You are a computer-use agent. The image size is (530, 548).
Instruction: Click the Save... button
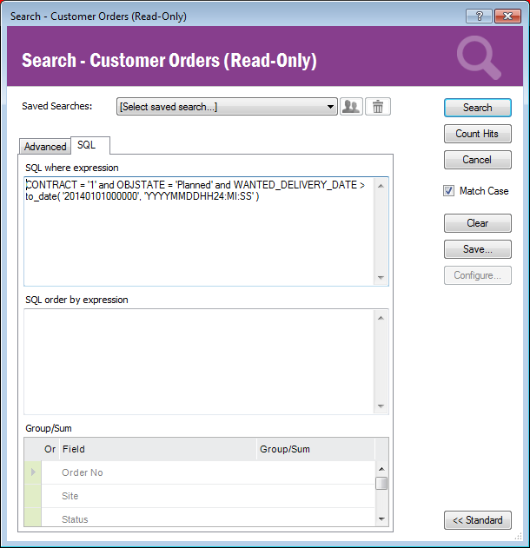477,249
